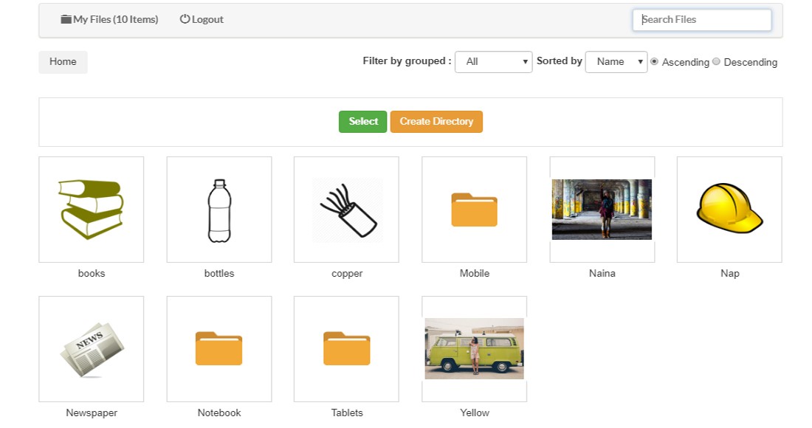Open the Filter by grouped dropdown

pos(494,61)
